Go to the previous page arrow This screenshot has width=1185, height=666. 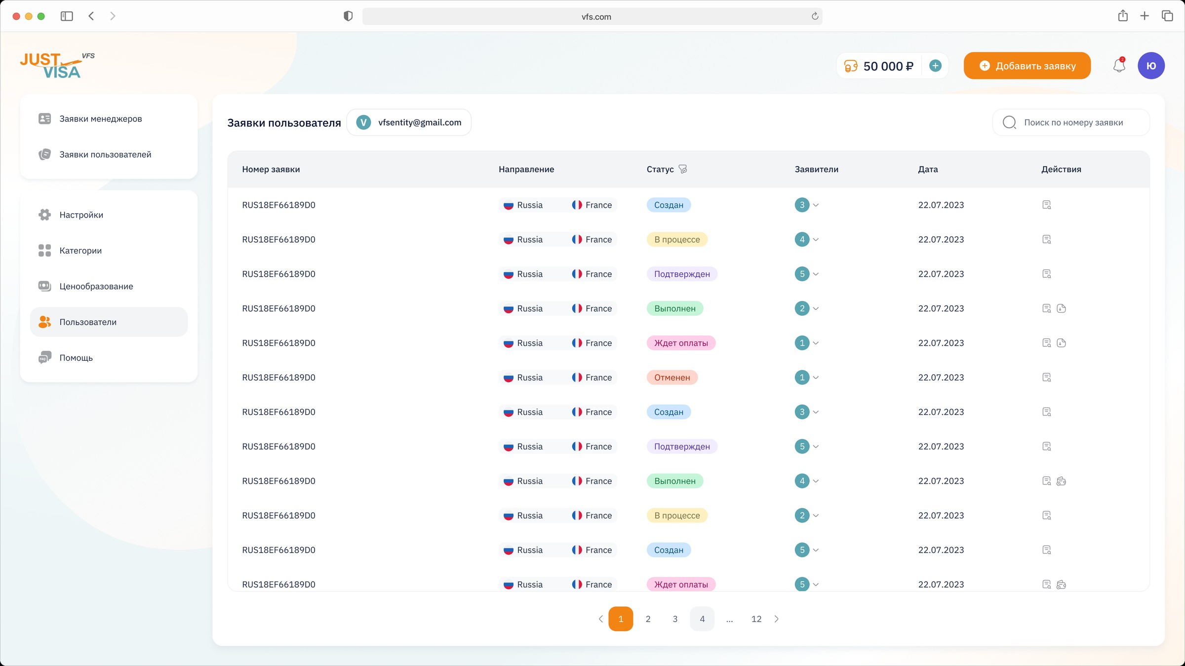pyautogui.click(x=600, y=619)
